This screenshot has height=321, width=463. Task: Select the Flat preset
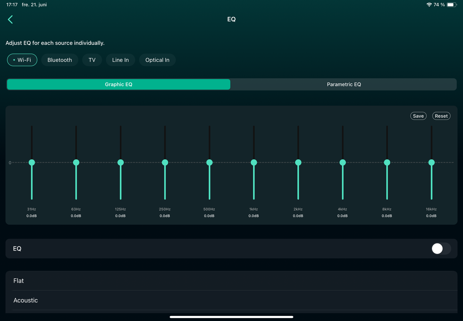click(18, 281)
